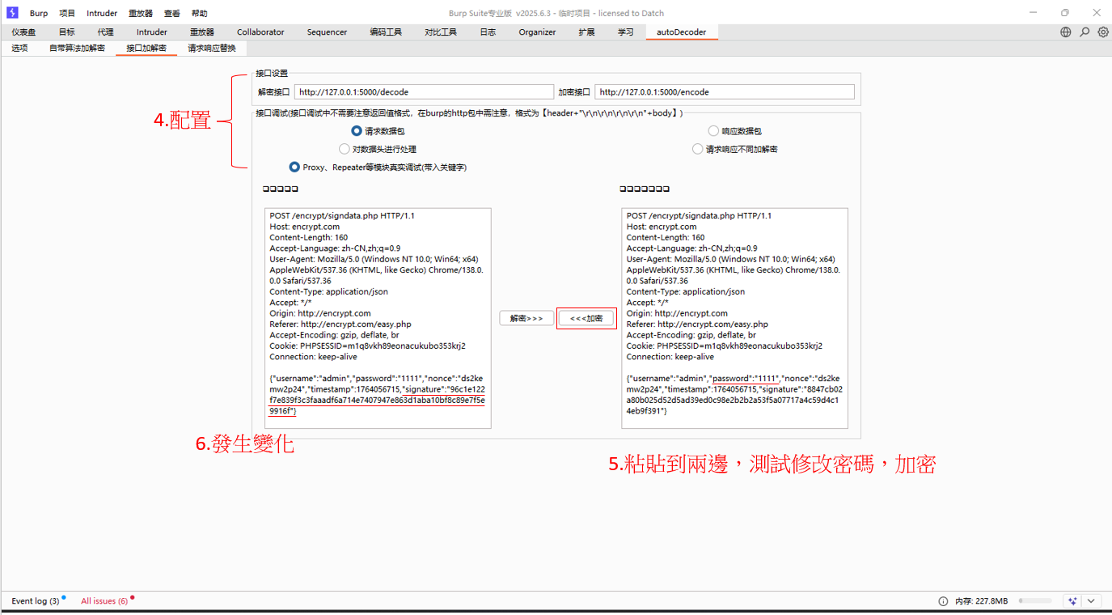Screen dimensions: 1112x615
Task: Click the 内存: 227.8MB status text
Action: point(981,601)
